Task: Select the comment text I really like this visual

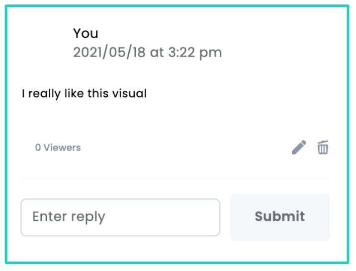Action: [x=84, y=94]
